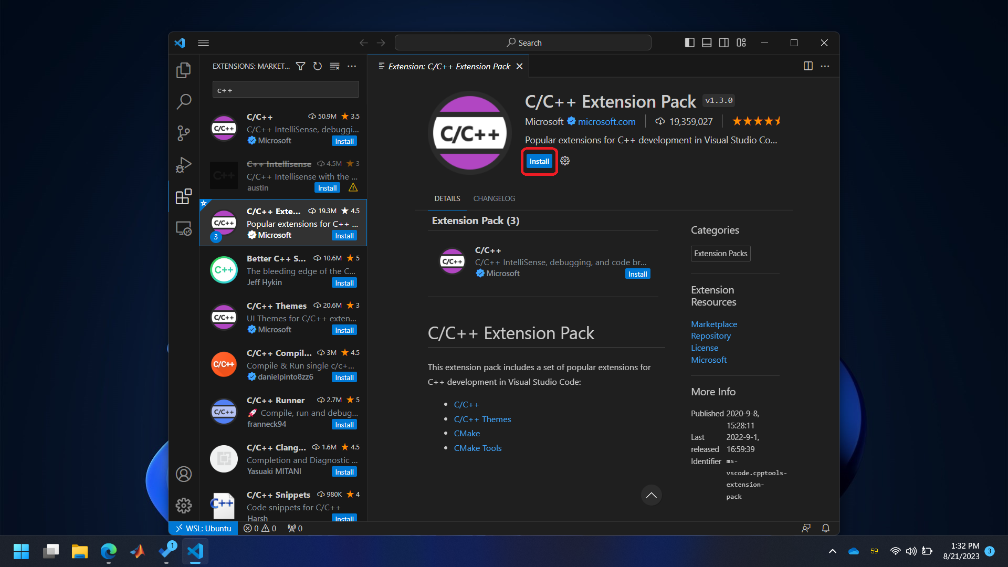Install the C/C++ Extension Pack
1008x567 pixels.
539,161
